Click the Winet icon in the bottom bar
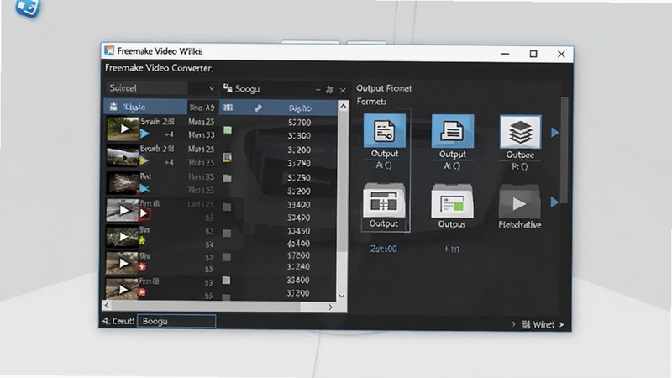 point(527,325)
